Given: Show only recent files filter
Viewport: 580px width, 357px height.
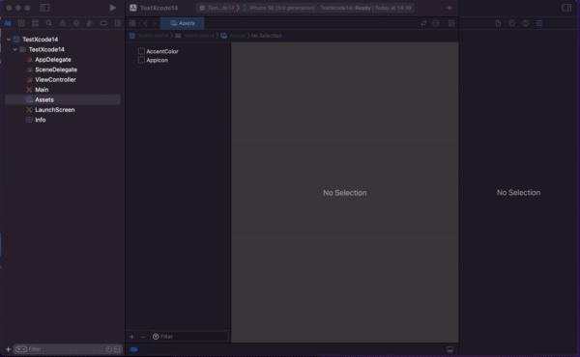Looking at the screenshot, I should (x=109, y=349).
